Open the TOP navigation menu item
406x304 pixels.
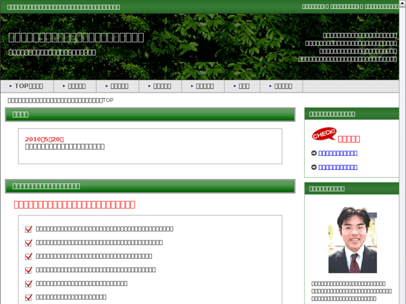click(x=27, y=86)
